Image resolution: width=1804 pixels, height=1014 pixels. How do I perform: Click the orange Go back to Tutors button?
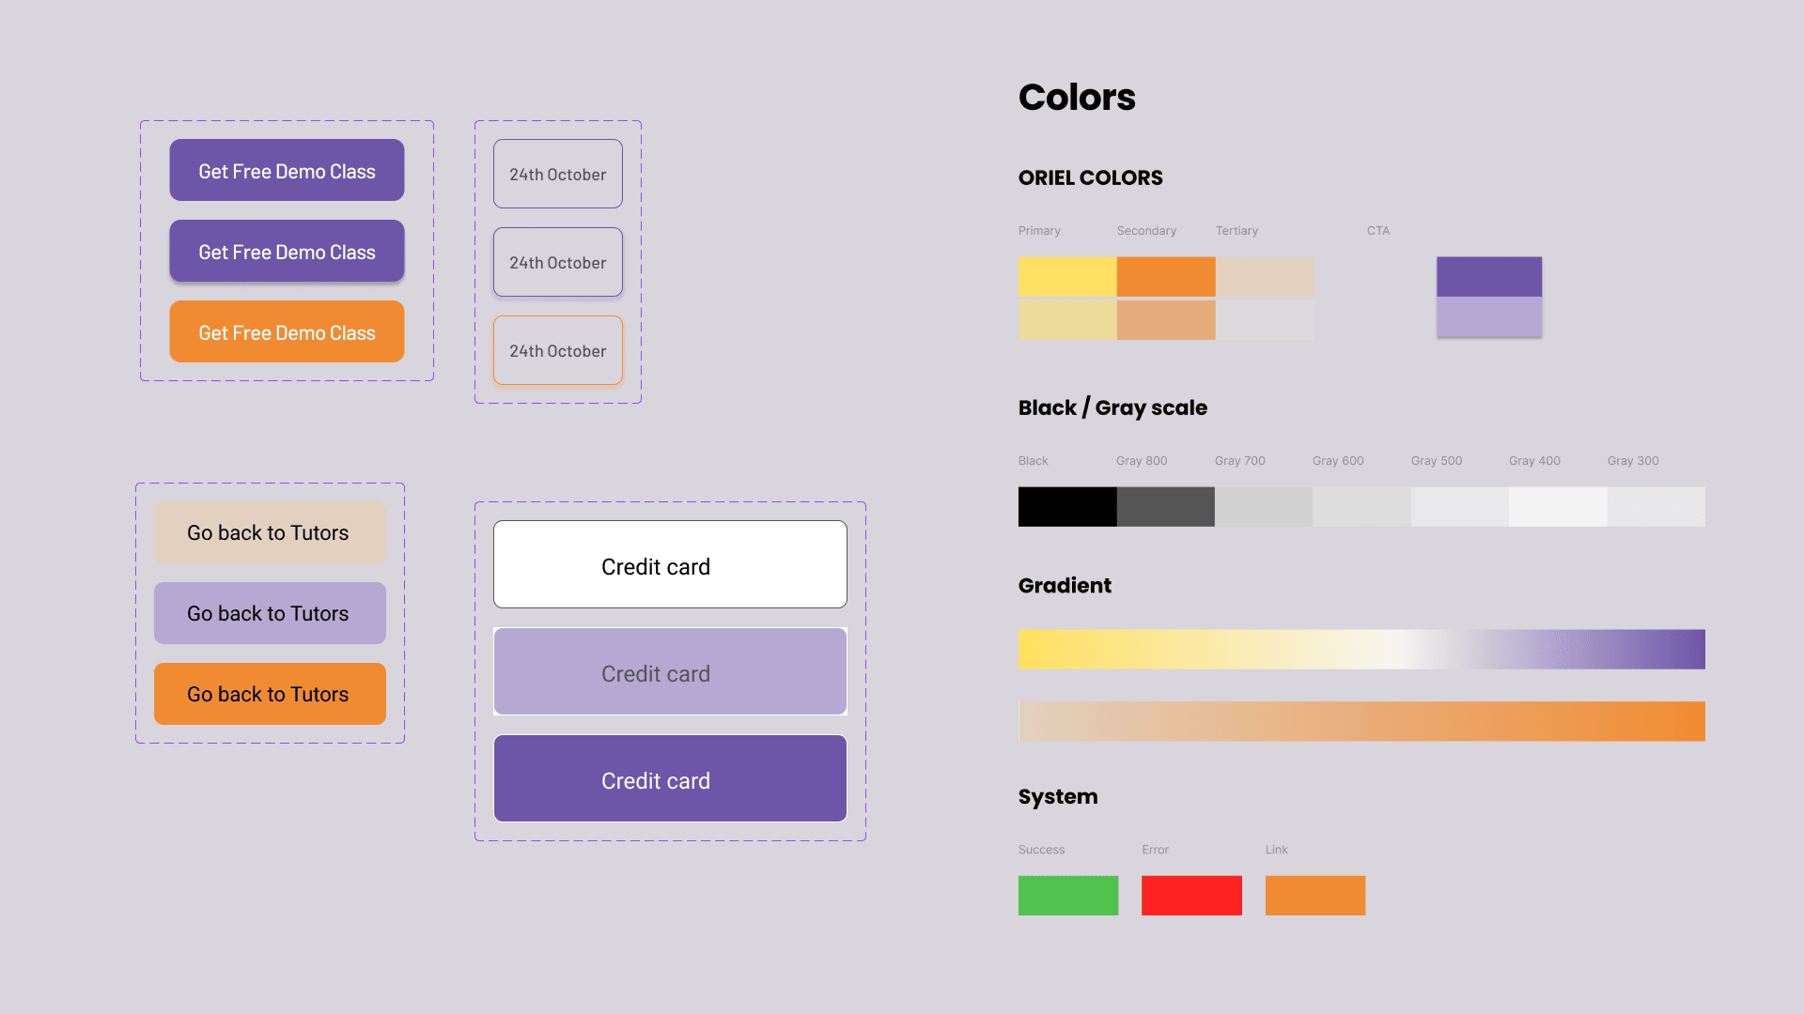pyautogui.click(x=270, y=694)
